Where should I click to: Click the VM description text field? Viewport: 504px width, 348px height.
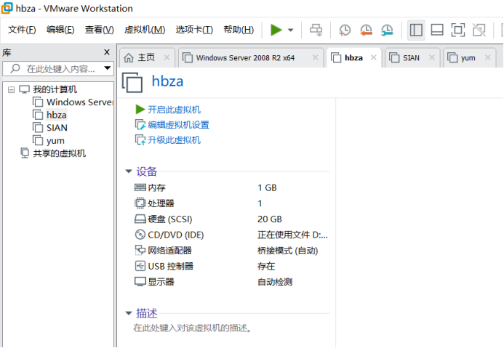pos(192,328)
